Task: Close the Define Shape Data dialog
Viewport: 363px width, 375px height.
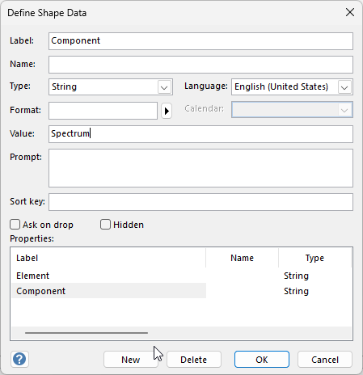Action: 350,12
